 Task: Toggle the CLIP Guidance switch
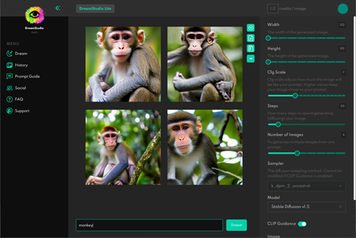[302, 224]
